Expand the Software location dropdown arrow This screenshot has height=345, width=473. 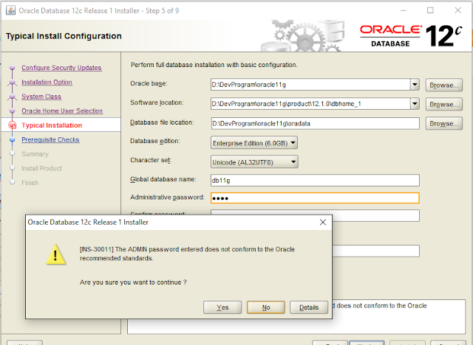(415, 104)
